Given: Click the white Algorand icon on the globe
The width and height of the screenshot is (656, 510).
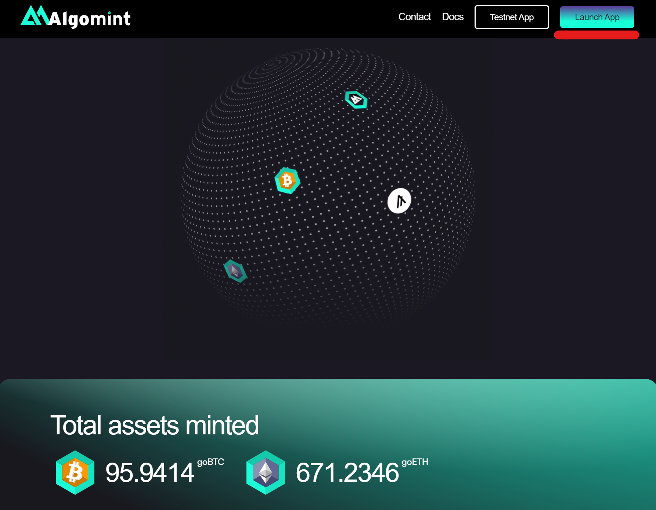Looking at the screenshot, I should click(399, 200).
